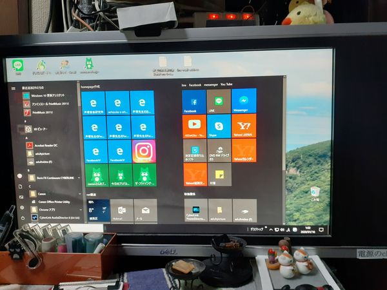Viewport: 387px width, 290px height.
Task: Open the Instagram tile
Action: point(144,151)
